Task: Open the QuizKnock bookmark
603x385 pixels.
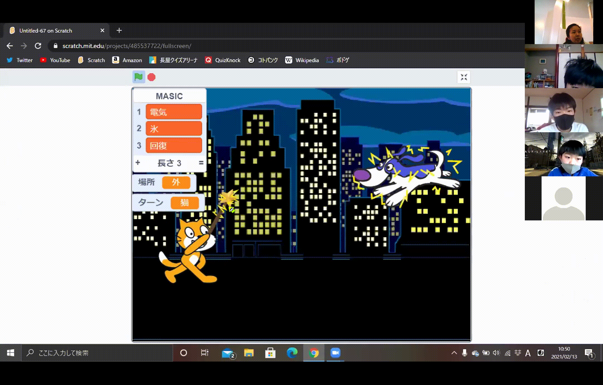Action: click(222, 60)
